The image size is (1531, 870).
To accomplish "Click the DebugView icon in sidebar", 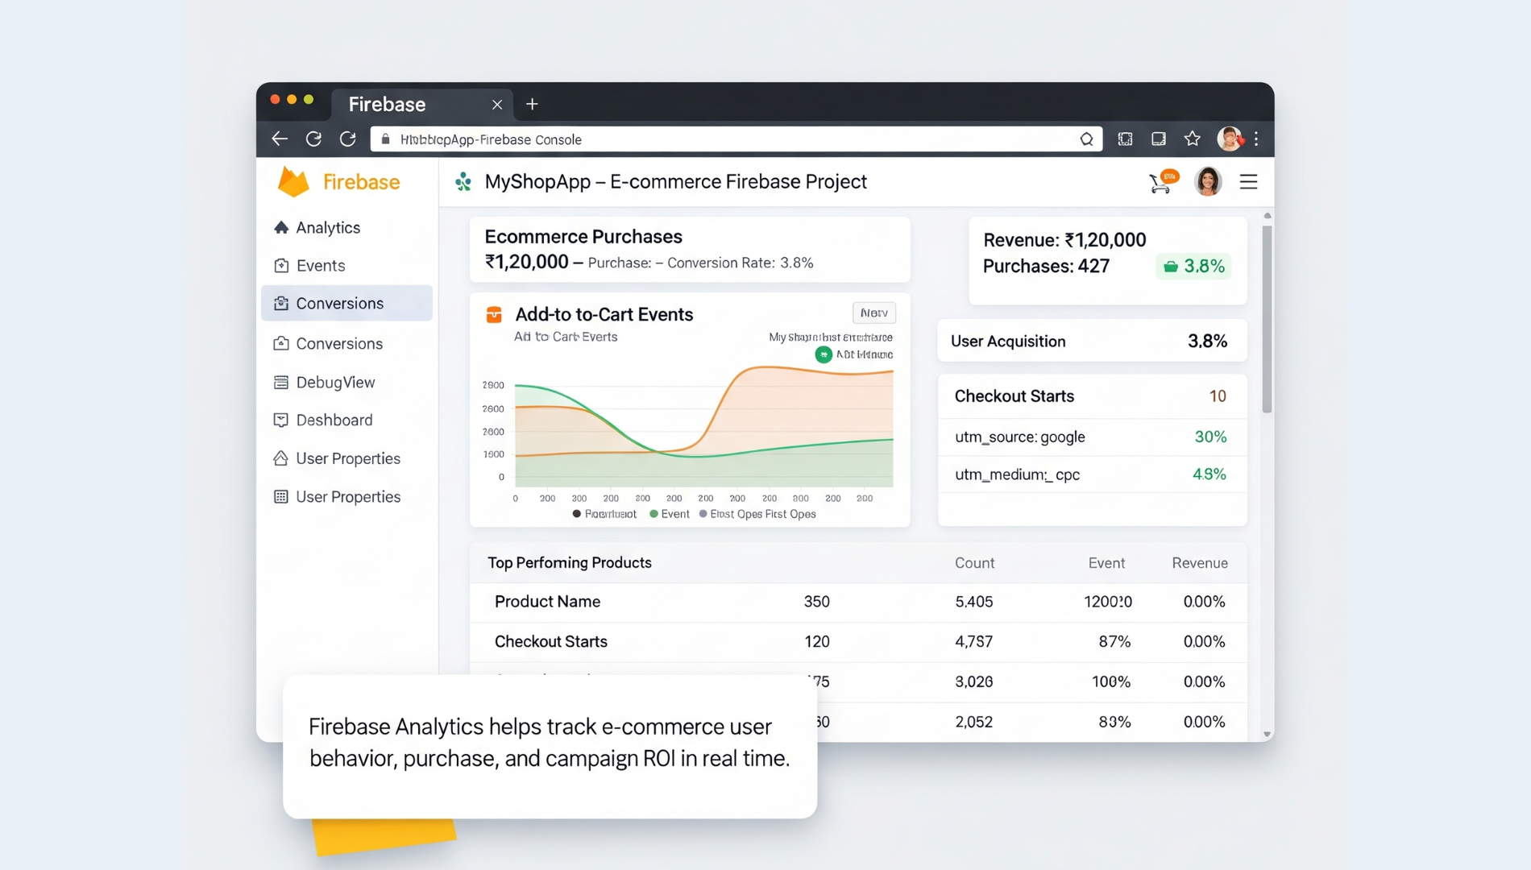I will point(281,383).
